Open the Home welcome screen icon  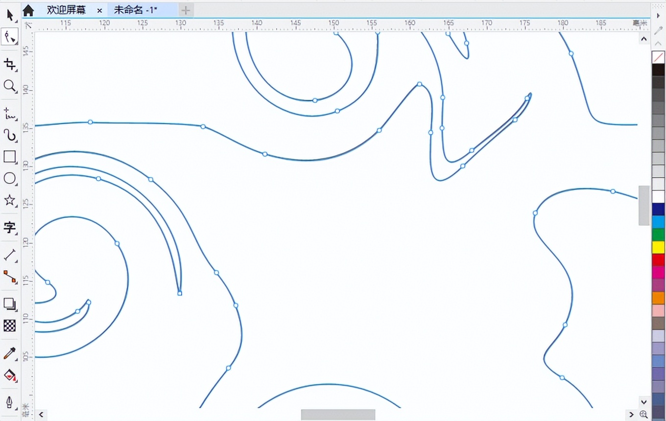(x=28, y=10)
